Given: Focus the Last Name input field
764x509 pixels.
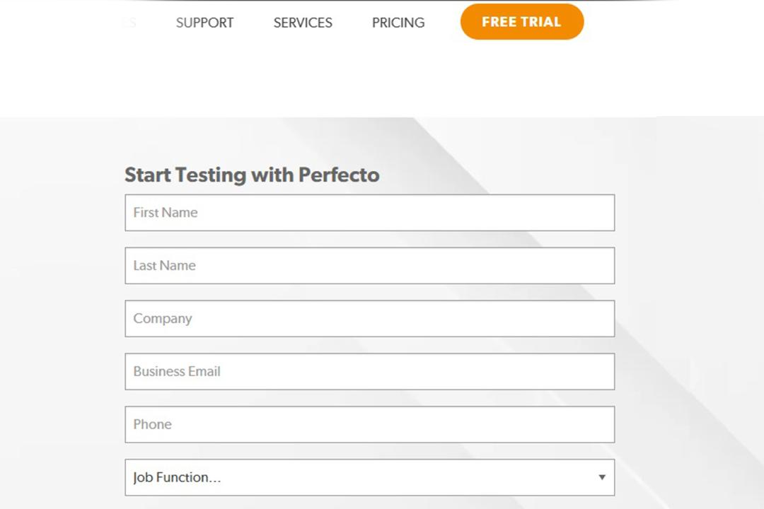Looking at the screenshot, I should [370, 266].
